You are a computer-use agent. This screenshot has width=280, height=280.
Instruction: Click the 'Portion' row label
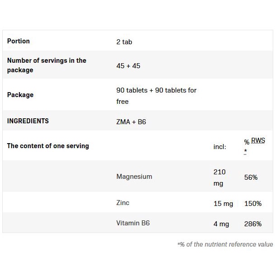19,41
